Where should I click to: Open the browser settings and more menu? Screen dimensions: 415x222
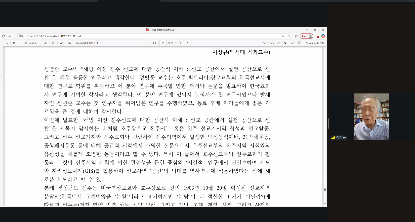(317, 36)
